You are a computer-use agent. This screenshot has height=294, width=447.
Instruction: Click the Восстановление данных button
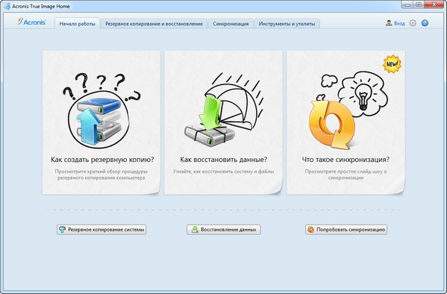click(x=224, y=230)
